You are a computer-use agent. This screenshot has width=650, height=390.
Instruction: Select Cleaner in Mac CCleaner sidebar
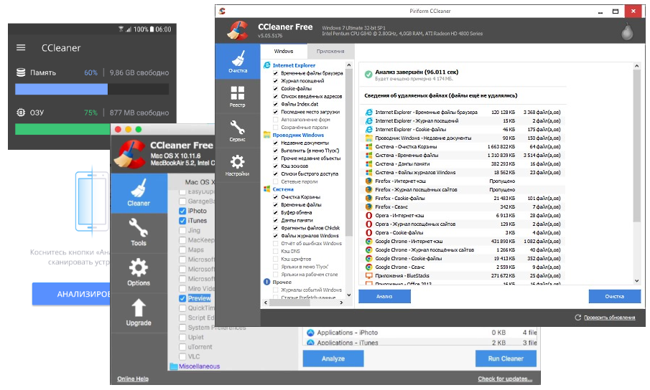[139, 193]
